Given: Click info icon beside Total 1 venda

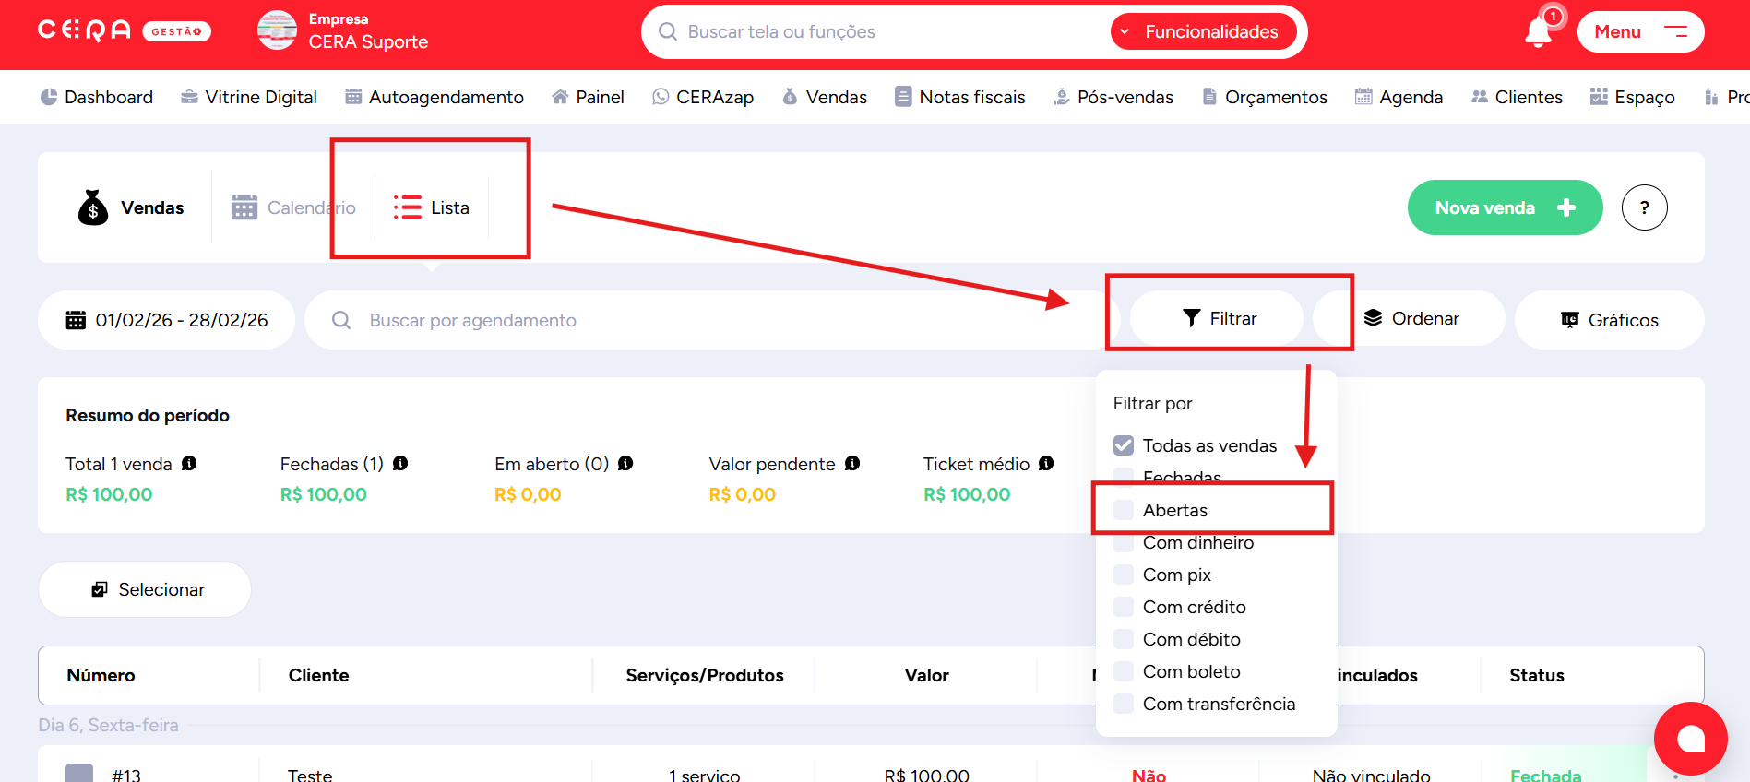Looking at the screenshot, I should point(189,463).
